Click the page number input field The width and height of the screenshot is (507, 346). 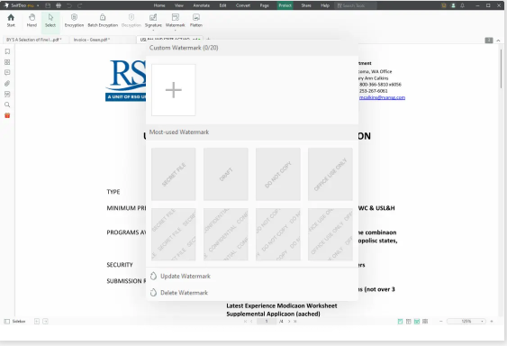(x=267, y=322)
